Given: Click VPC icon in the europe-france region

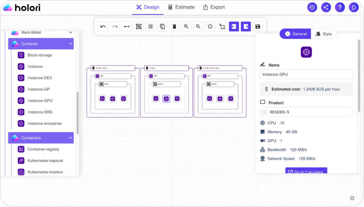Looking at the screenshot, I should 97,76.
